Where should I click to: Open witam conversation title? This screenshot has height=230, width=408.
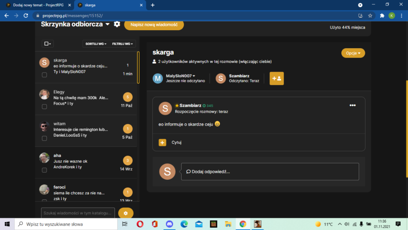pyautogui.click(x=59, y=124)
